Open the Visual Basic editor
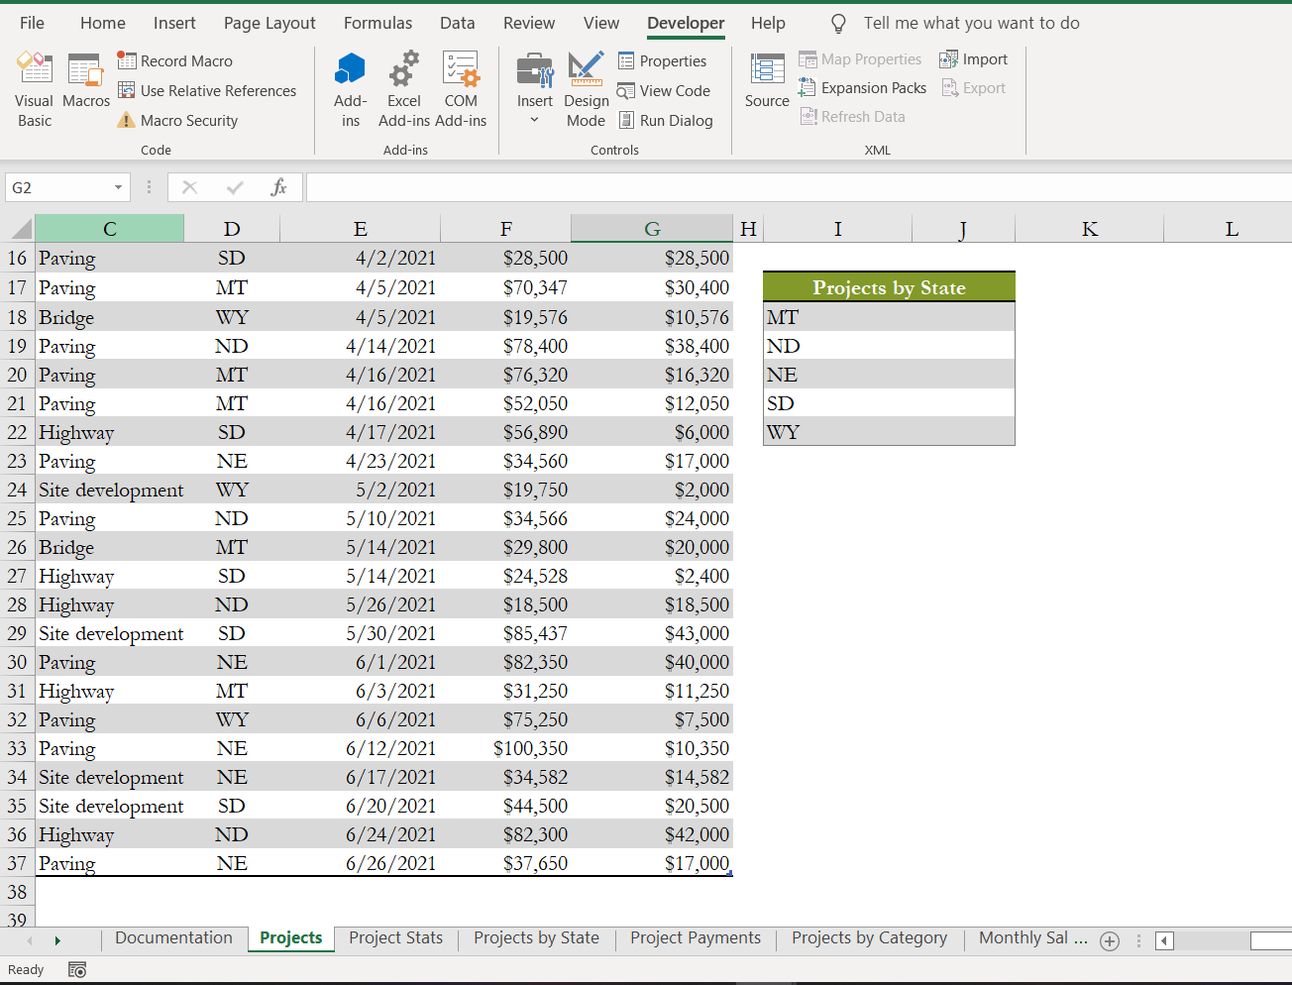 34,89
